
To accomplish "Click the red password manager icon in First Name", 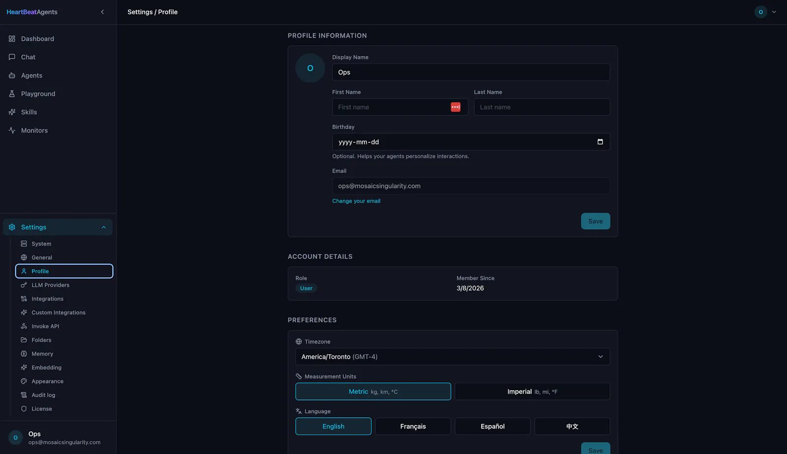I will [x=455, y=107].
